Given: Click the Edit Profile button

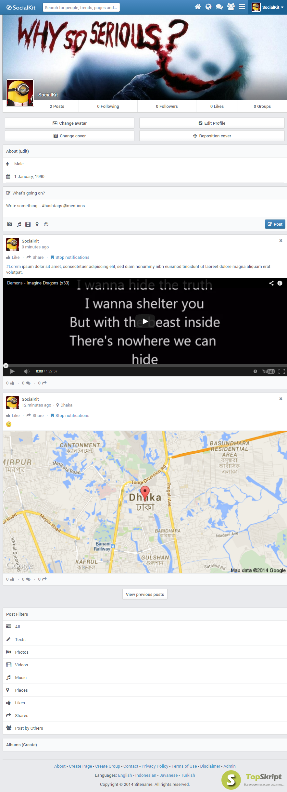Looking at the screenshot, I should [x=212, y=123].
